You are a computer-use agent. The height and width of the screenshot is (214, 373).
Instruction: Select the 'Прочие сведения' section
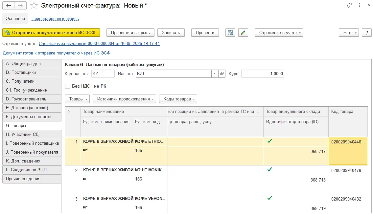coord(32,179)
